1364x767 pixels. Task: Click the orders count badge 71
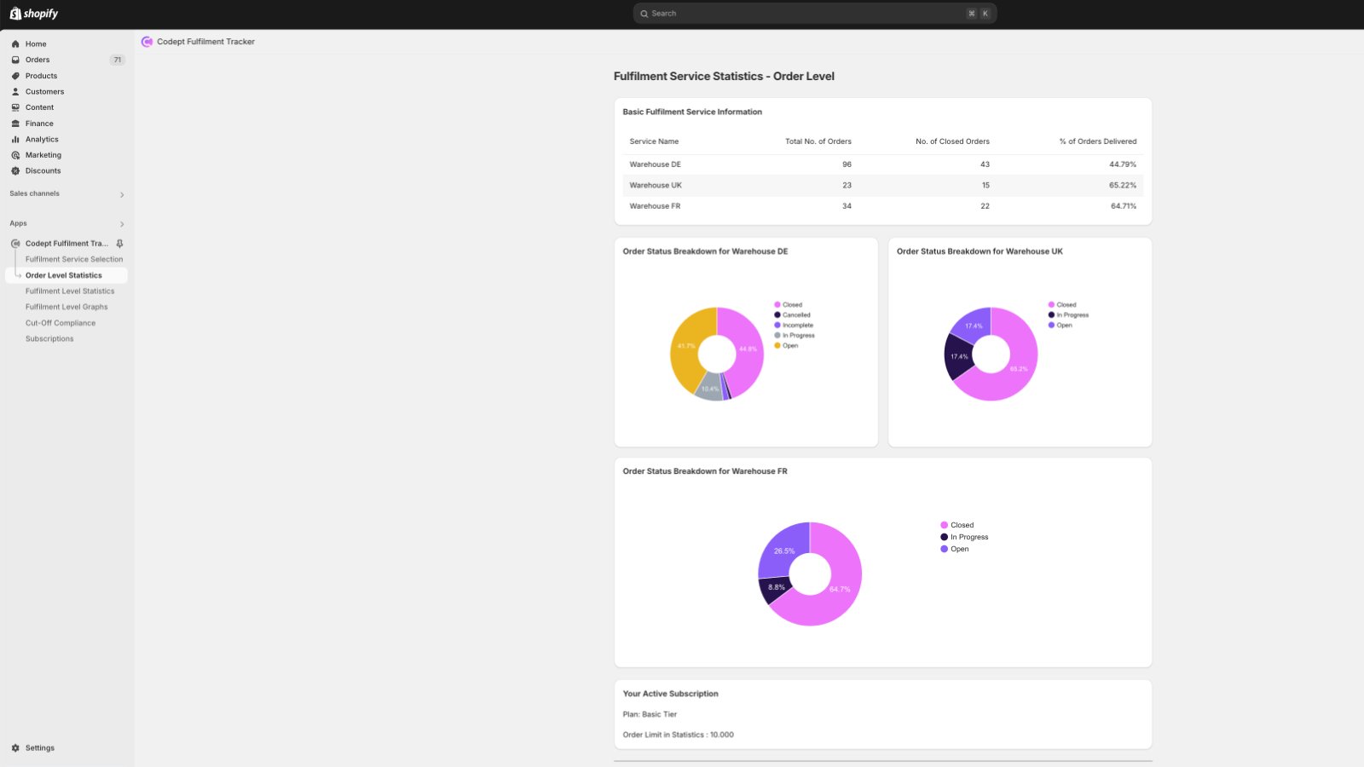click(118, 60)
